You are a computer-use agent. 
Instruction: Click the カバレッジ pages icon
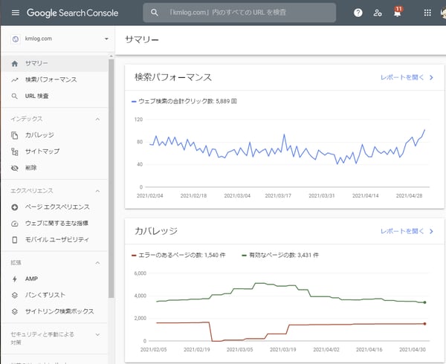15,135
